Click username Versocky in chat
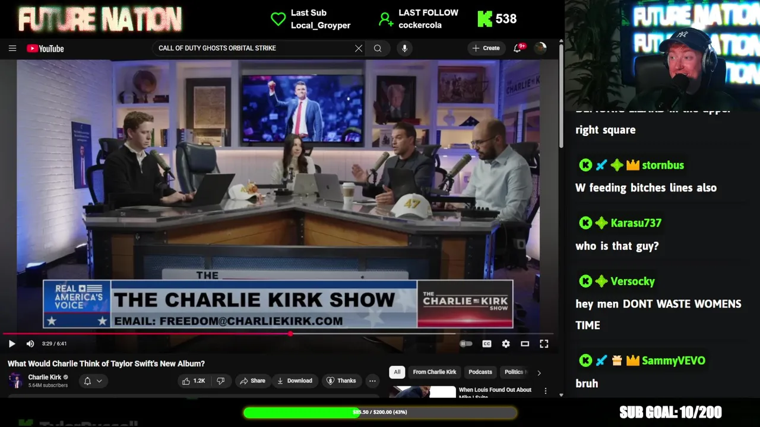The width and height of the screenshot is (760, 427). click(632, 282)
